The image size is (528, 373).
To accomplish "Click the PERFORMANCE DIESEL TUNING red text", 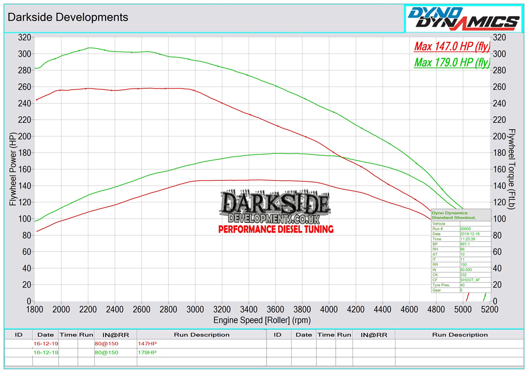I will (x=276, y=229).
